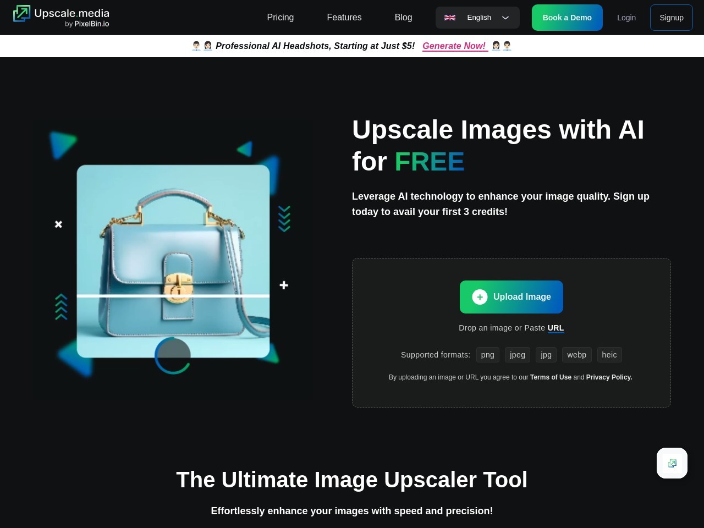Open the Features menu item
This screenshot has height=528, width=704.
coord(344,18)
